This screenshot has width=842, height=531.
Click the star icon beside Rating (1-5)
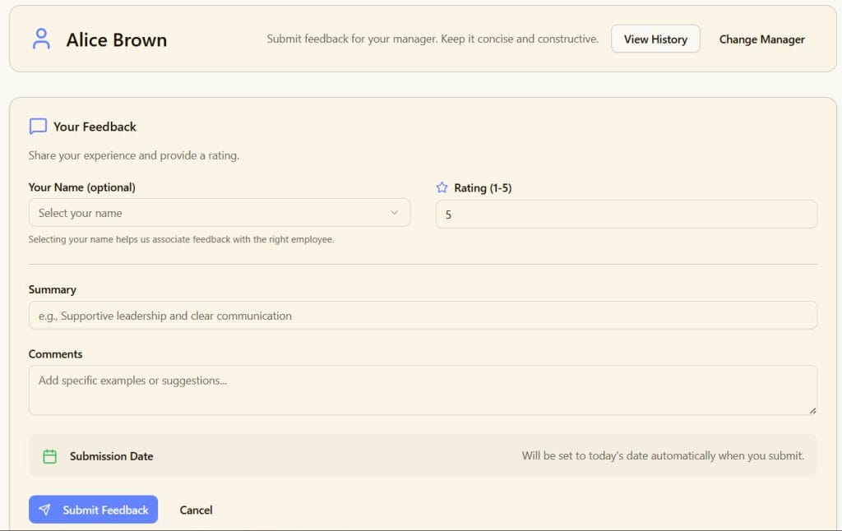click(441, 187)
